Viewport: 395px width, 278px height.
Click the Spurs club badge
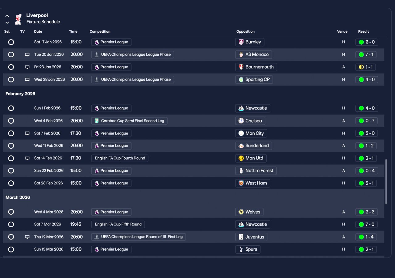point(241,249)
